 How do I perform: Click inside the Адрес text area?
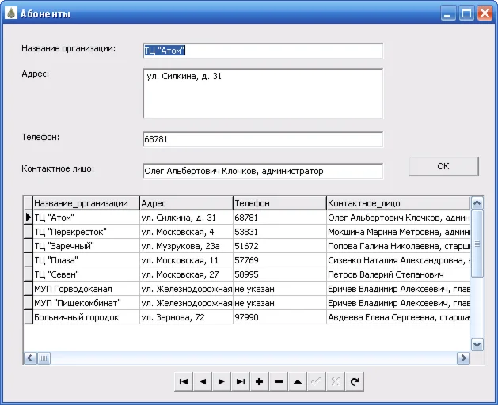[x=262, y=93]
